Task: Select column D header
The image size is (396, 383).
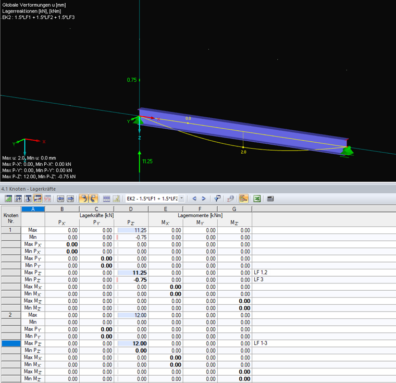Action: pos(131,209)
